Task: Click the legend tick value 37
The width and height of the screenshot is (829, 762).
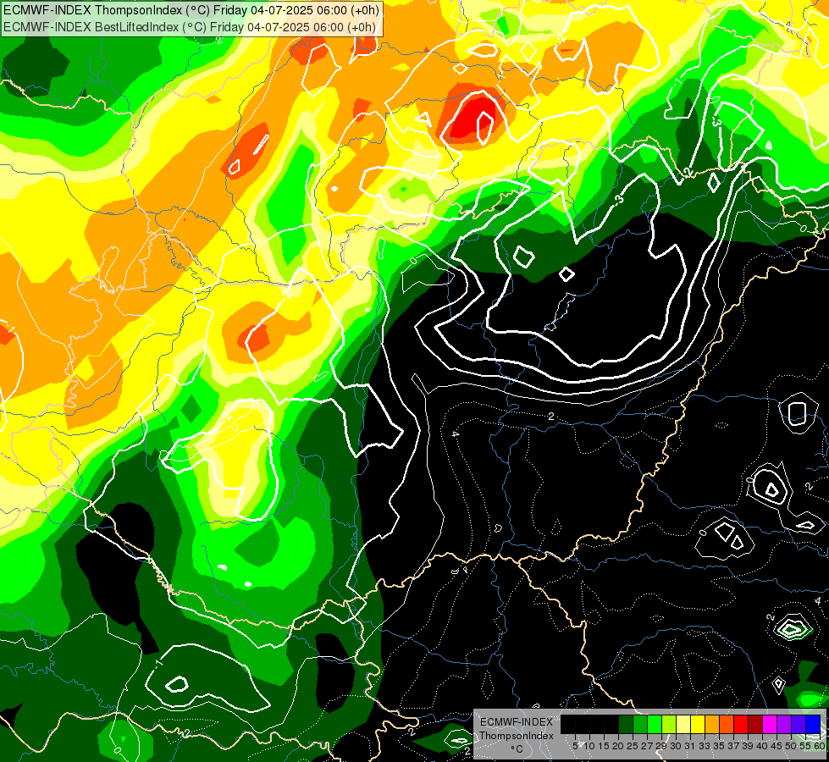Action: (733, 746)
